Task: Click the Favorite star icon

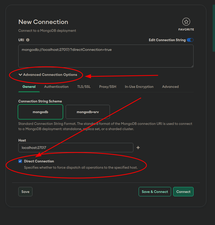Action: tap(186, 22)
